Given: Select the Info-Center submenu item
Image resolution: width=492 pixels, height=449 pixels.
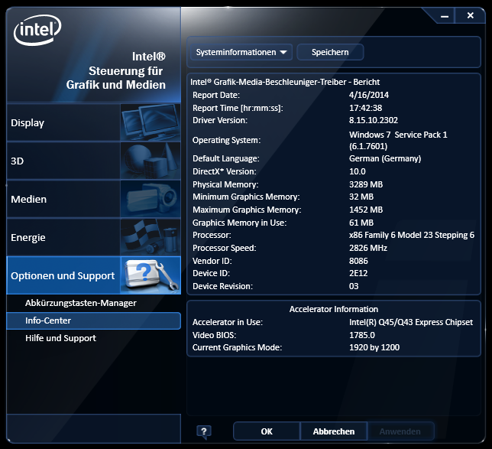Looking at the screenshot, I should (93, 320).
